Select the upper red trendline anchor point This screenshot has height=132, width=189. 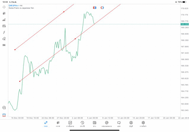pyautogui.click(x=64, y=12)
